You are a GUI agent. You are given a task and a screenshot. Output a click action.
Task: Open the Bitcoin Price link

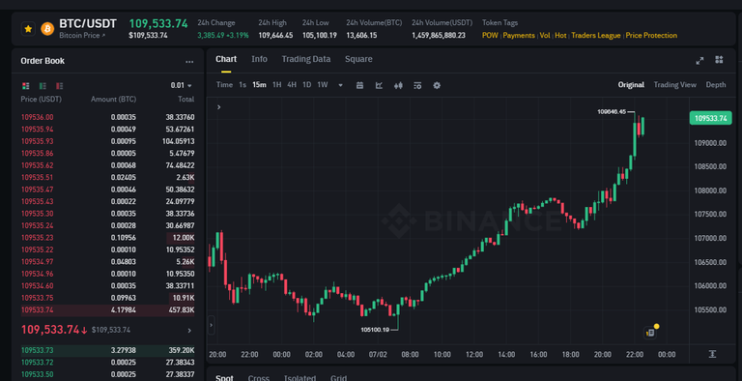coord(82,36)
